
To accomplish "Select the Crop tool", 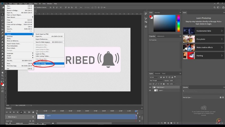I will (3, 27).
